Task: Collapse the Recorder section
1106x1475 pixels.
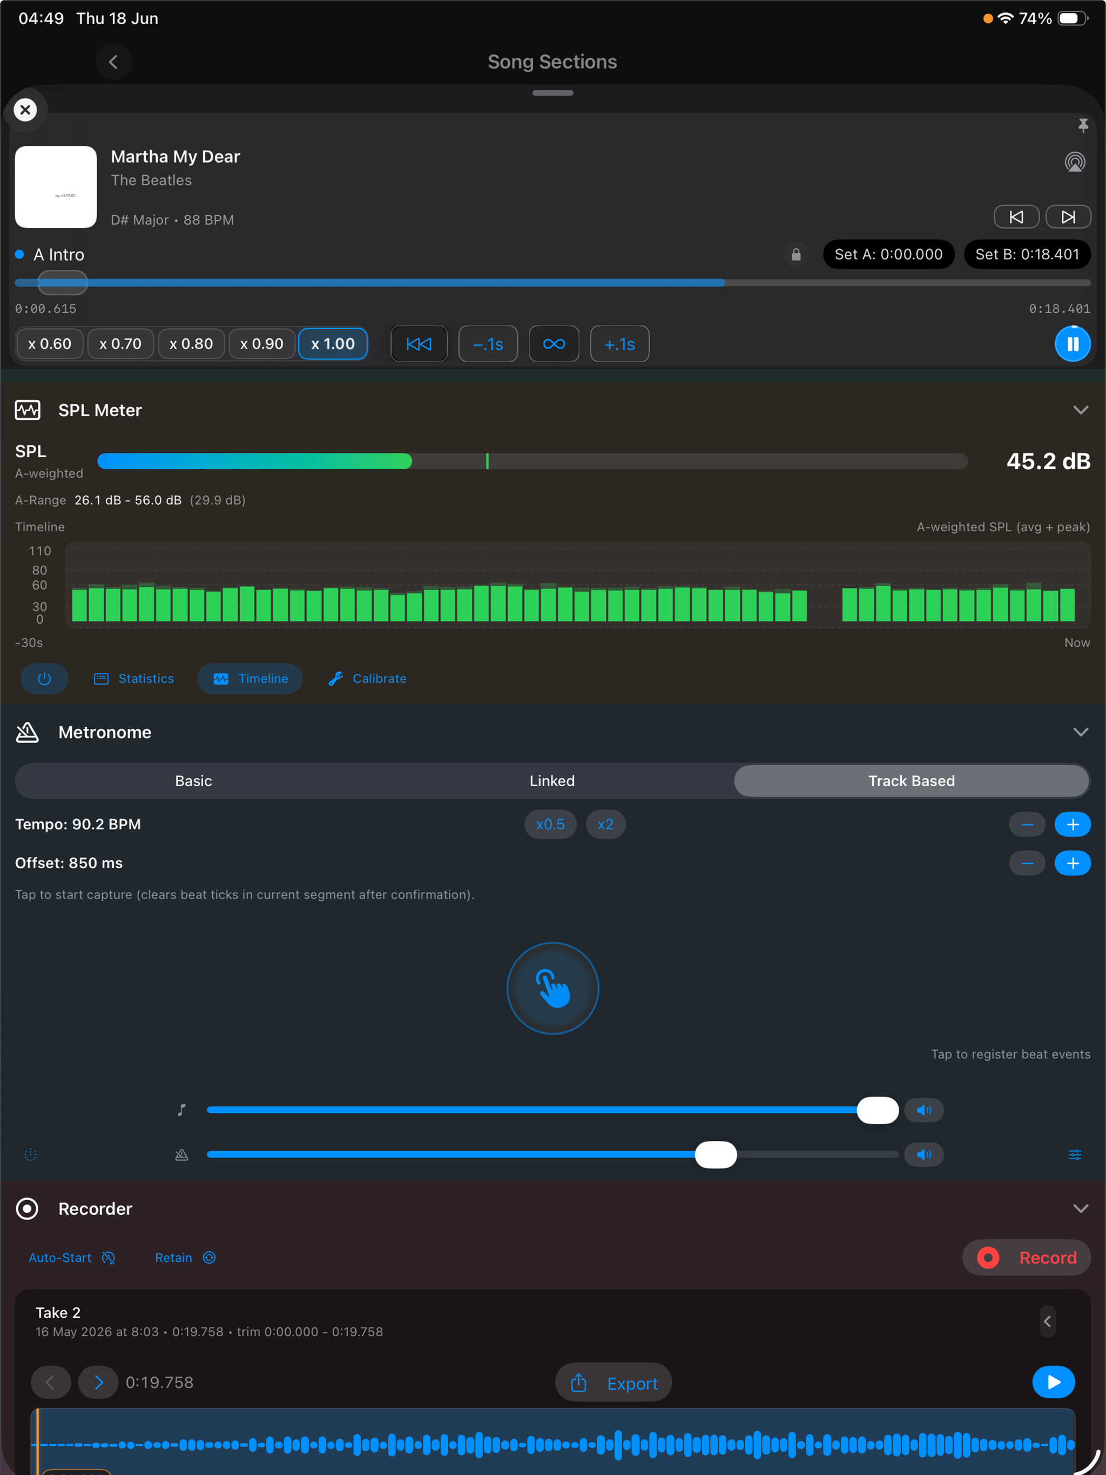Action: [x=1081, y=1209]
